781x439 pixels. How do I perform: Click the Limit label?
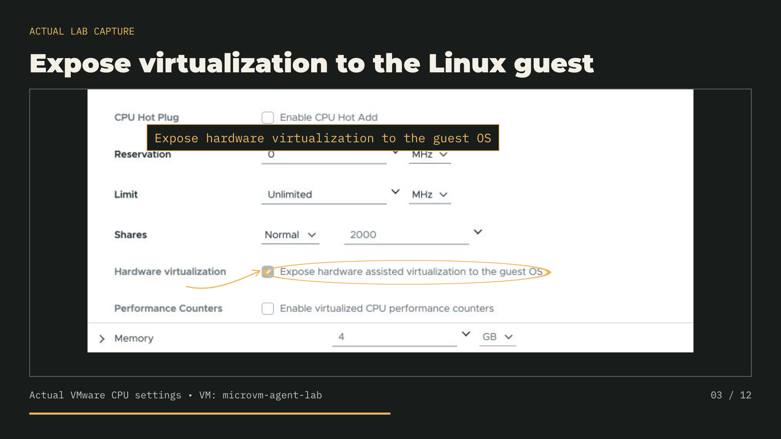point(126,195)
